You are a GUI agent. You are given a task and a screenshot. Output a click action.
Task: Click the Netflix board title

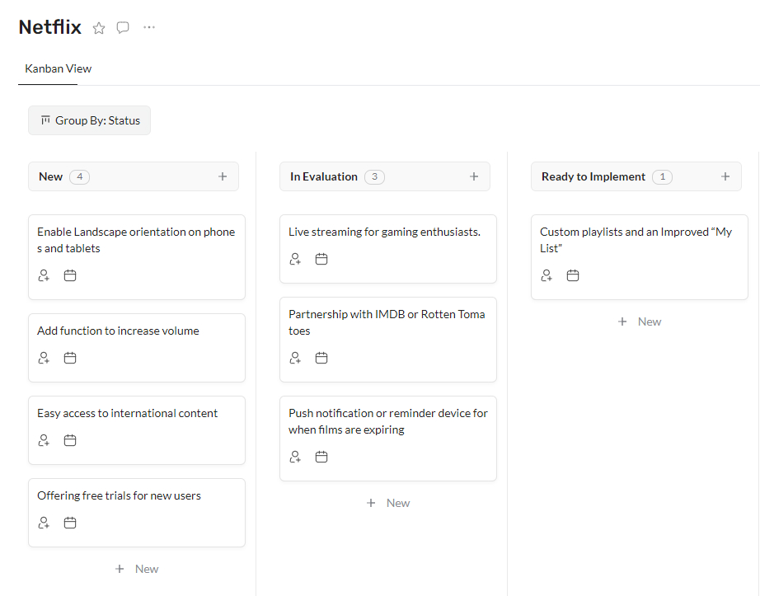50,27
